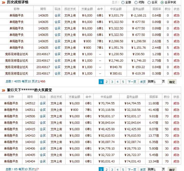Open 合买 link for period 140512
Viewport: 184px width, 171px height.
tap(43, 103)
